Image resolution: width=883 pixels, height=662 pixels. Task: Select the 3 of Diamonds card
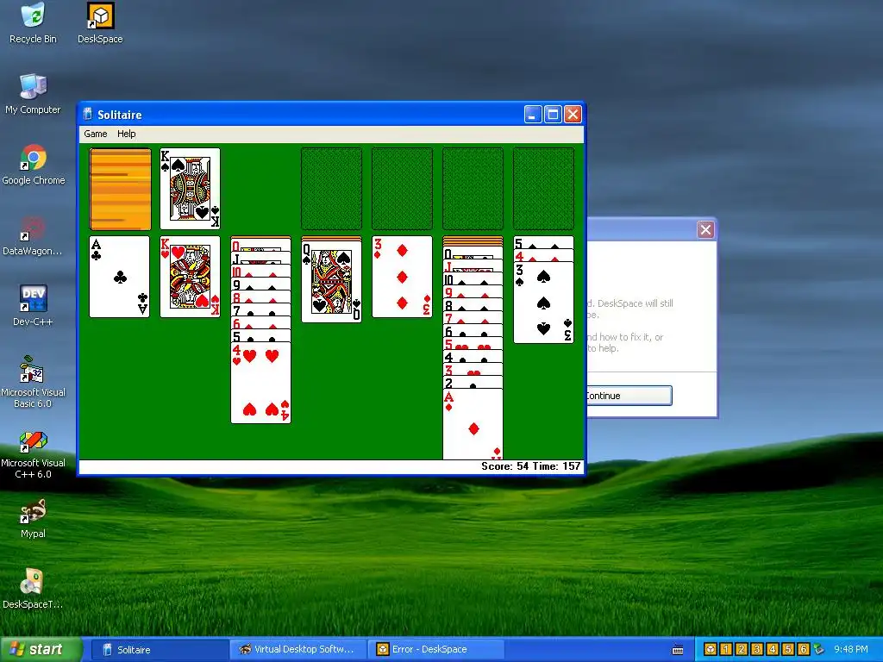(x=402, y=277)
